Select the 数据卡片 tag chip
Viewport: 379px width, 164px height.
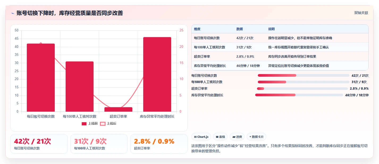coord(256,137)
